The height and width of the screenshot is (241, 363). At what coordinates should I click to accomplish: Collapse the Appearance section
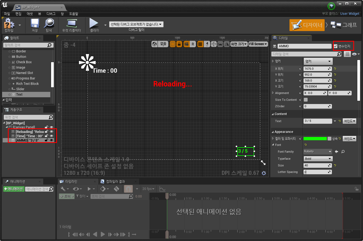273,132
